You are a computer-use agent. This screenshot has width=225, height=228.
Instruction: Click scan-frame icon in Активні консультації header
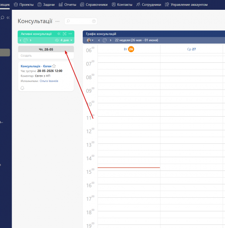coord(64,34)
